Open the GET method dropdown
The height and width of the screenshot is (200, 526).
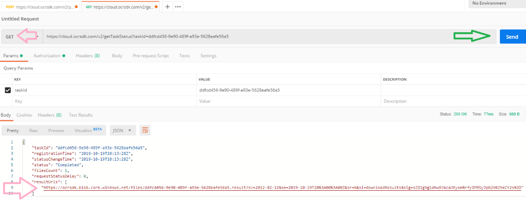pos(22,37)
